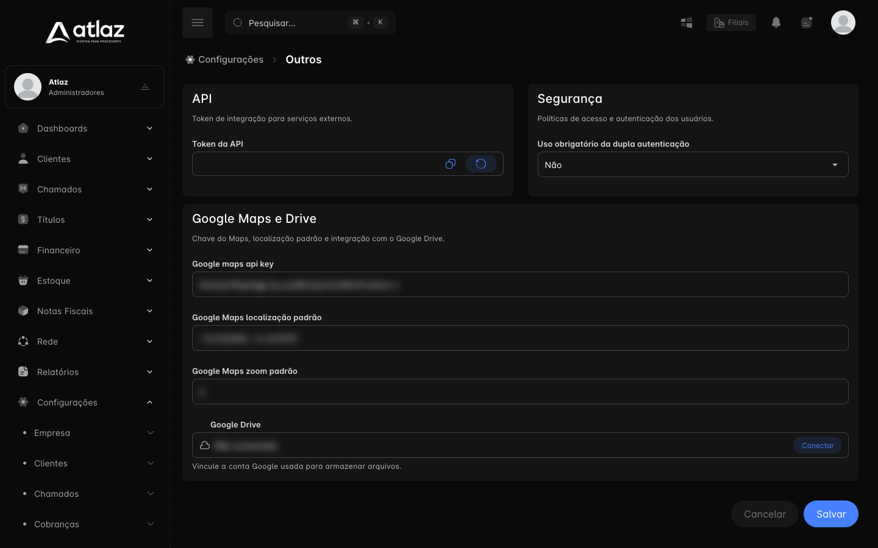Collapse the Configurações sidebar section
This screenshot has height=548, width=878.
149,402
